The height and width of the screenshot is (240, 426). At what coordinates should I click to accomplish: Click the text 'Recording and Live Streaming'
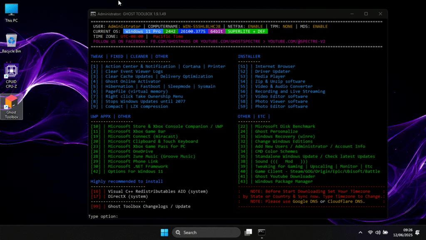[290, 91]
